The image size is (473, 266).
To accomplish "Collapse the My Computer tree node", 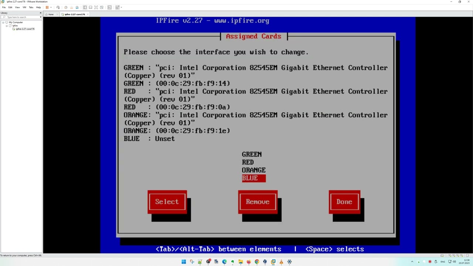I will coord(3,22).
